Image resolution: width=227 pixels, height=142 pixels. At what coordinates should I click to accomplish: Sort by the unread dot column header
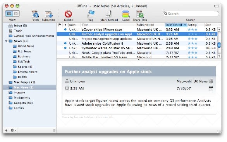(65, 25)
